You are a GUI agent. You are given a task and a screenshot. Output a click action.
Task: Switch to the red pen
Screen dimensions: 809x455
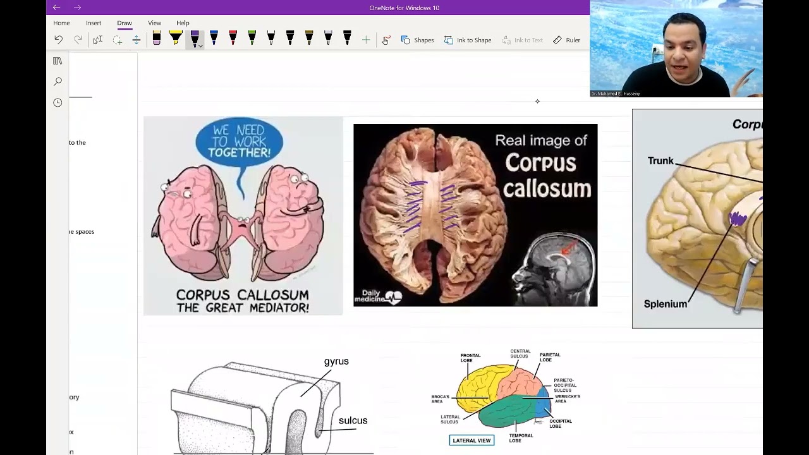click(233, 39)
